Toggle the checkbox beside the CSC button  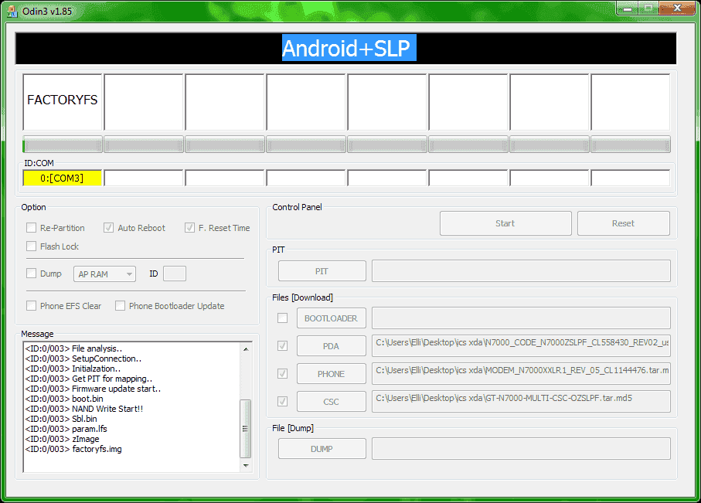tap(283, 401)
